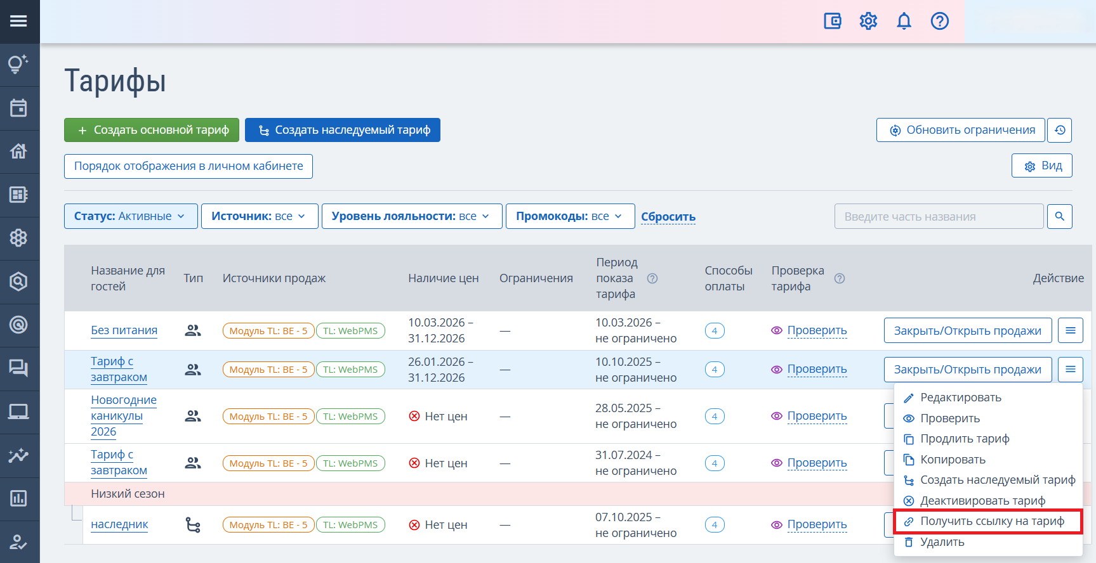Click Создать основной тариф button

pos(152,130)
